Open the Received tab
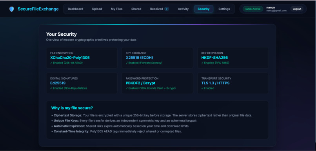This screenshot has width=316, height=151. tap(160, 9)
